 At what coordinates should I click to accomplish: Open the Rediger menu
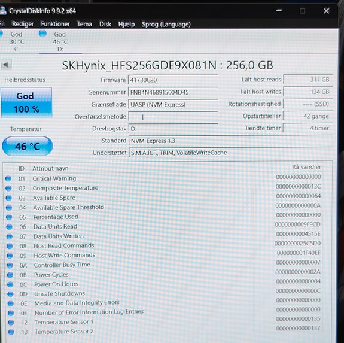tap(23, 24)
